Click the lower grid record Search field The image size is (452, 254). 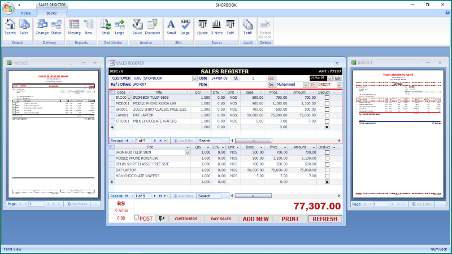tap(210, 196)
